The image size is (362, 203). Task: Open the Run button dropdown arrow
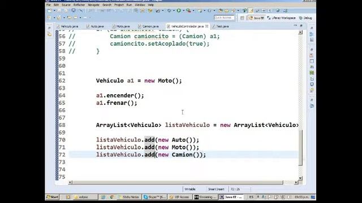(183, 11)
